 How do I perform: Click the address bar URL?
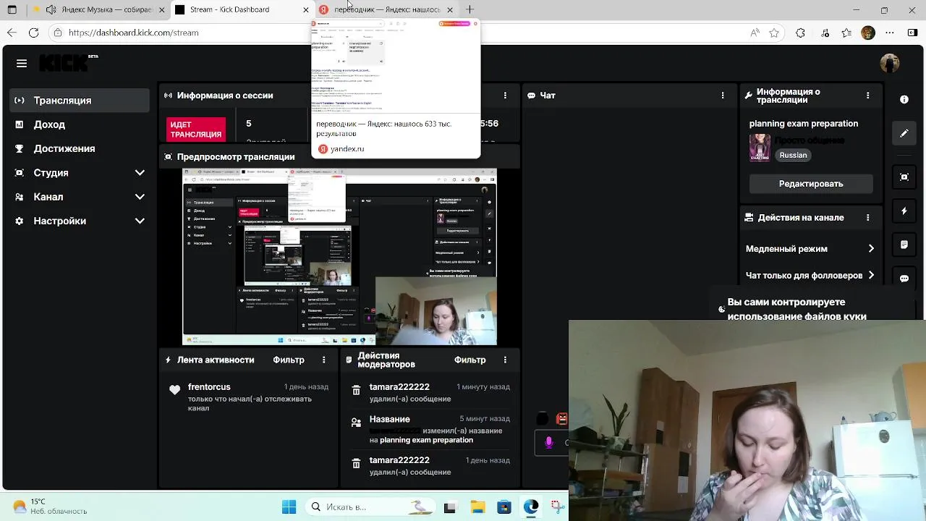[134, 33]
